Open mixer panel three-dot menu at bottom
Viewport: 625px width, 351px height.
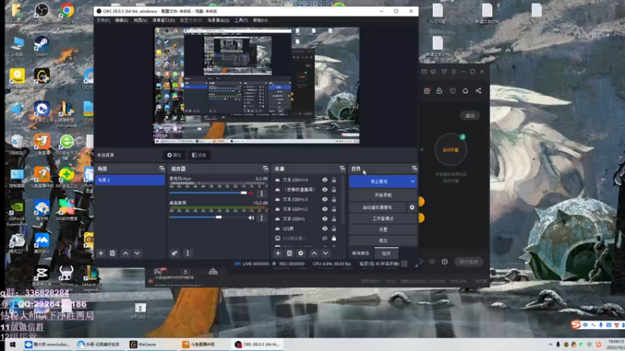(x=187, y=253)
